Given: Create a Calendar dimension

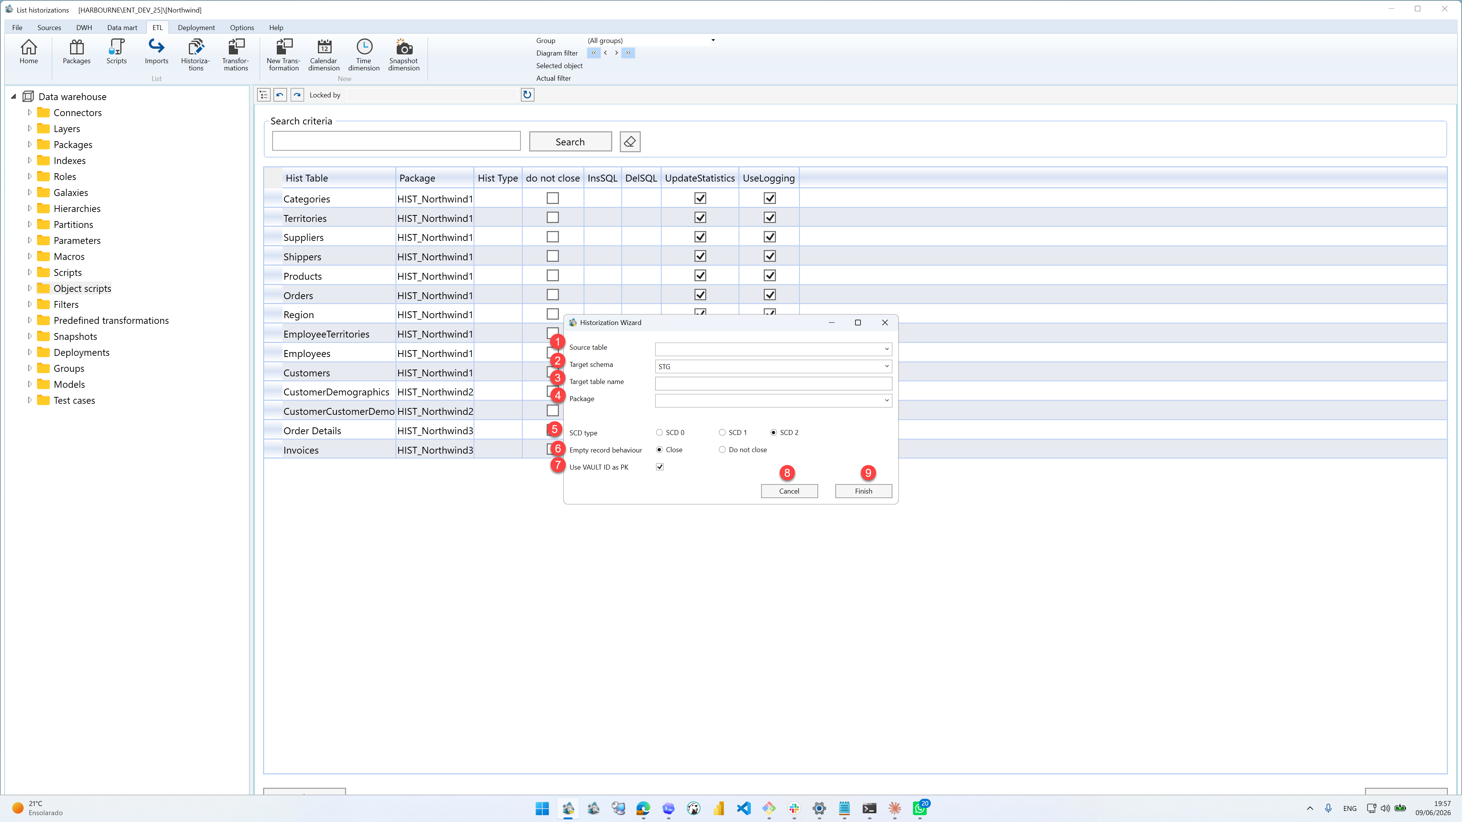Looking at the screenshot, I should tap(324, 55).
